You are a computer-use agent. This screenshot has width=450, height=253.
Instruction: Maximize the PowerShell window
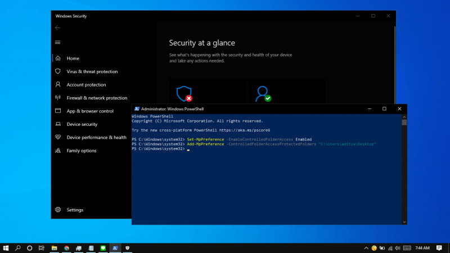point(384,109)
